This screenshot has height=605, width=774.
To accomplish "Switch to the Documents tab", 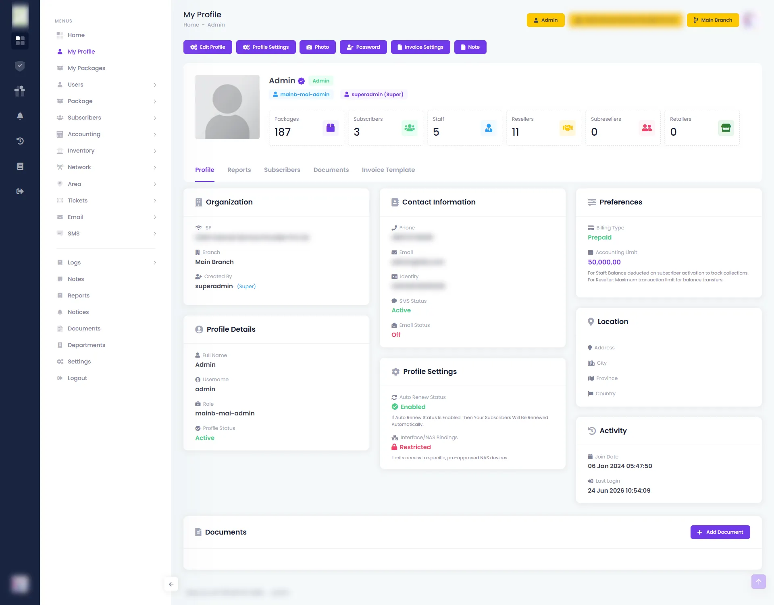I will tap(331, 170).
